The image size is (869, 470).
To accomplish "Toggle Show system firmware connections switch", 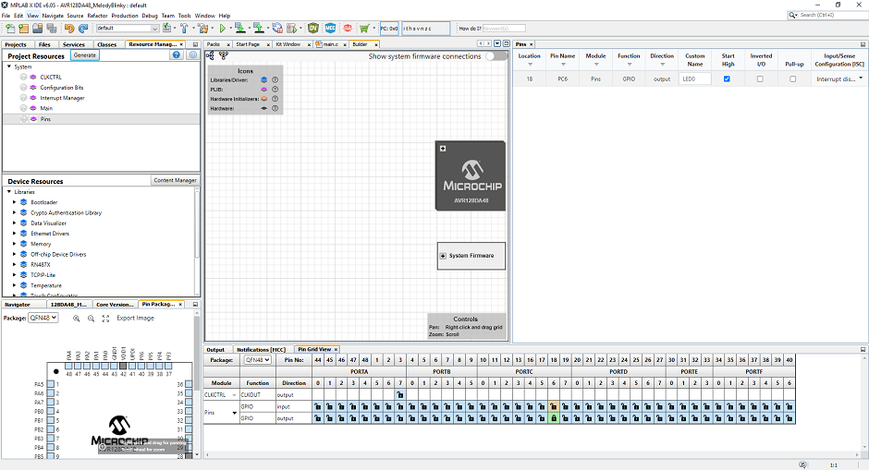I will [x=496, y=56].
